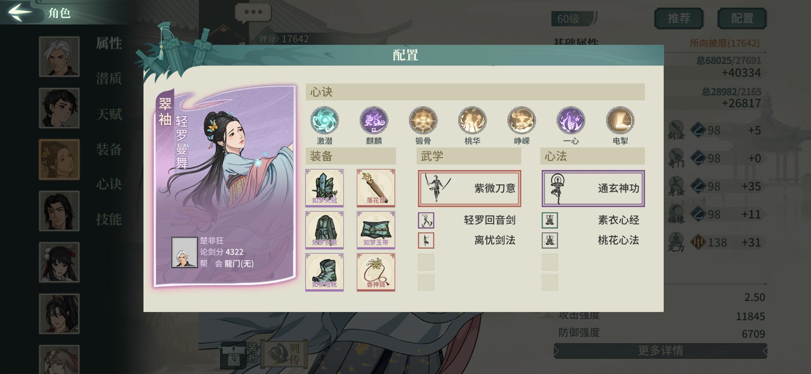
Task: Choose the 一心 purple flame icon
Action: [571, 120]
